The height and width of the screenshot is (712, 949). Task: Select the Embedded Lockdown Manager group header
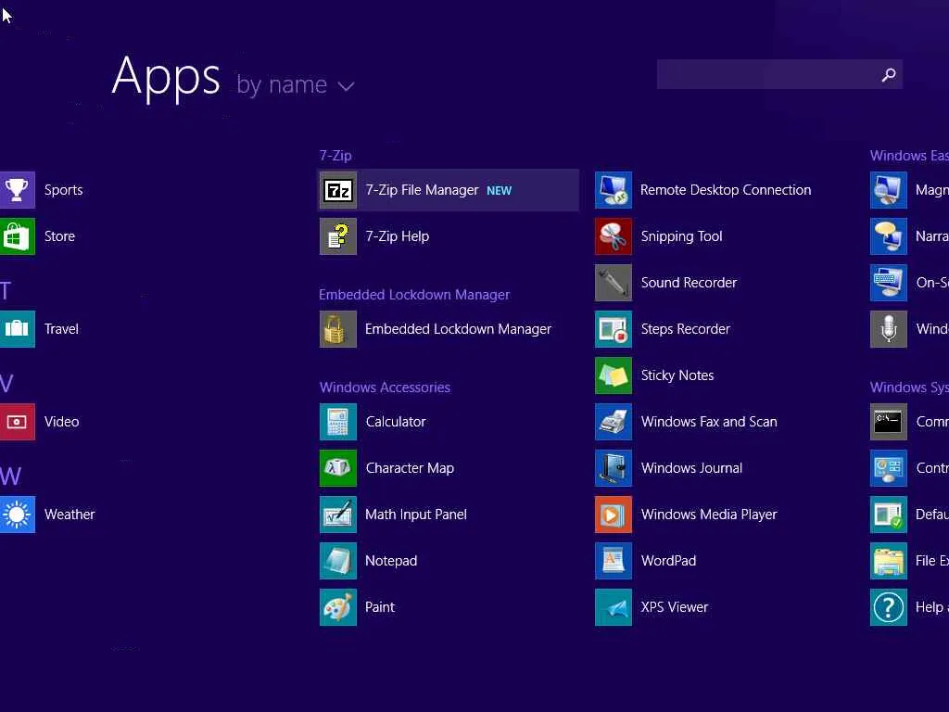[414, 295]
